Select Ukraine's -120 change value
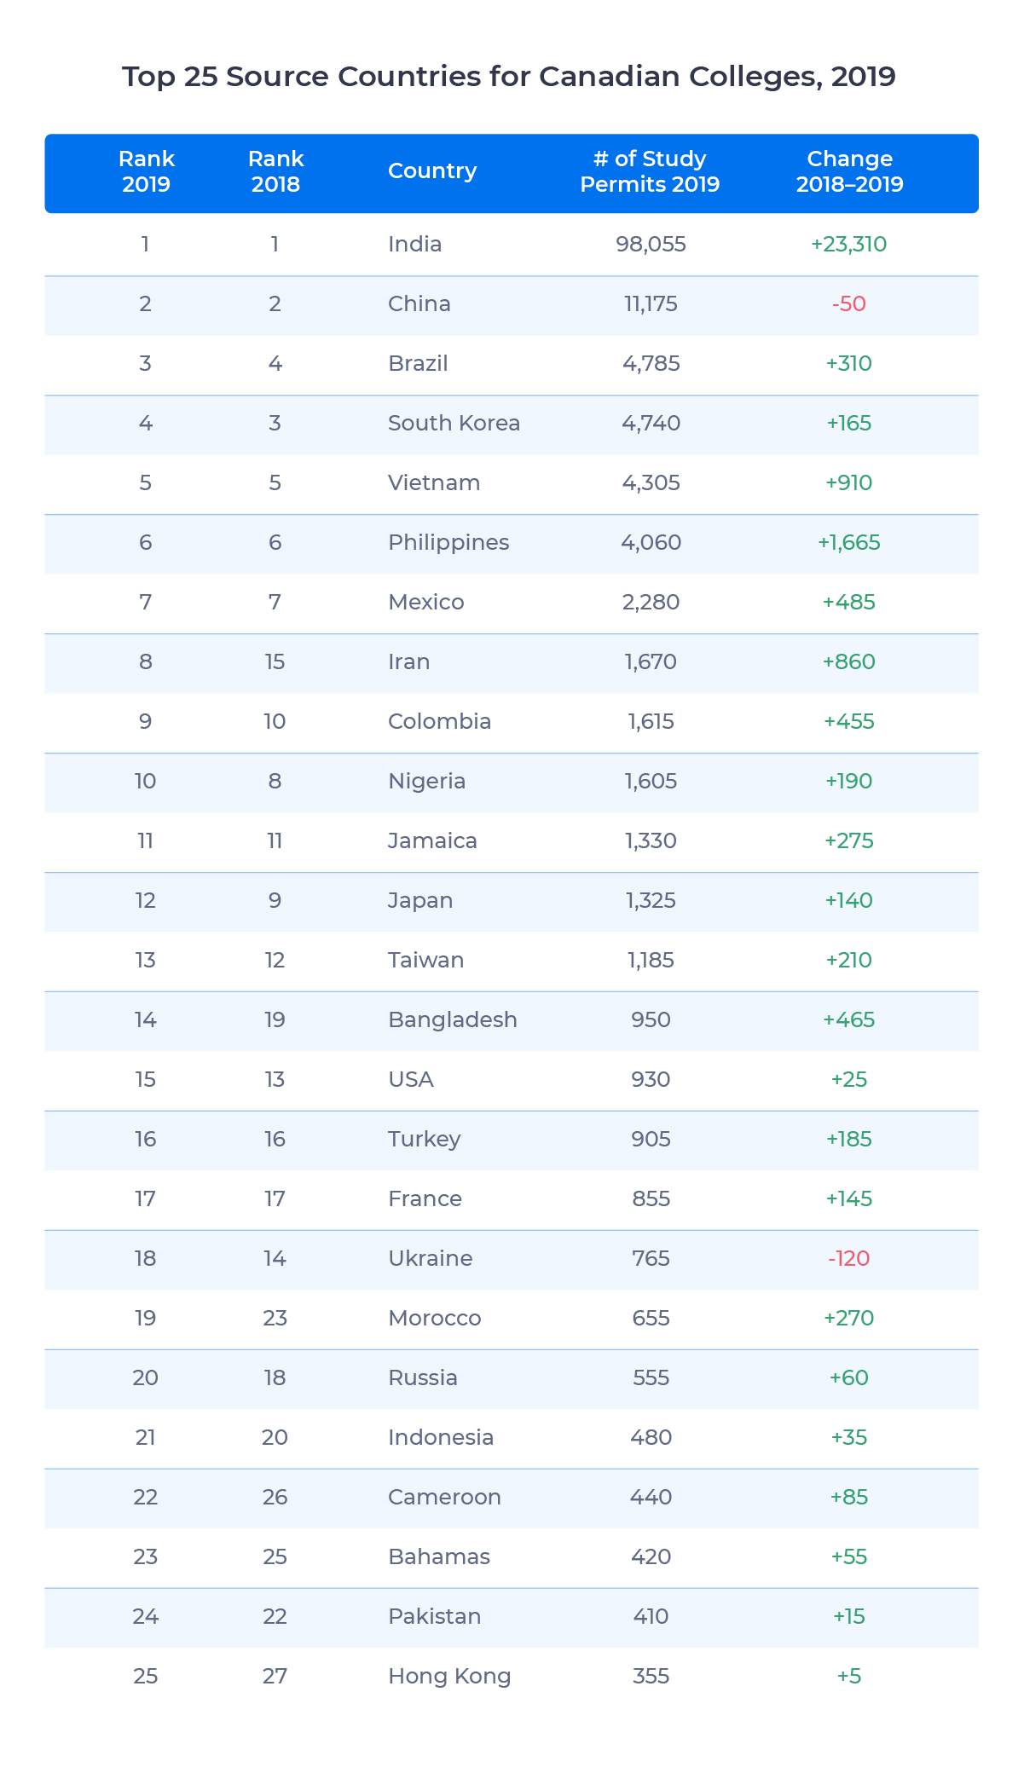The image size is (1024, 1767). (849, 1258)
